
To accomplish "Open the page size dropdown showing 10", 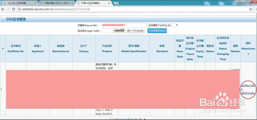I will click(142, 119).
